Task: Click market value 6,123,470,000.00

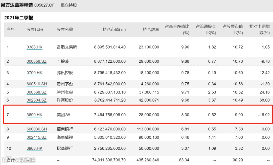Action: pos(110,129)
